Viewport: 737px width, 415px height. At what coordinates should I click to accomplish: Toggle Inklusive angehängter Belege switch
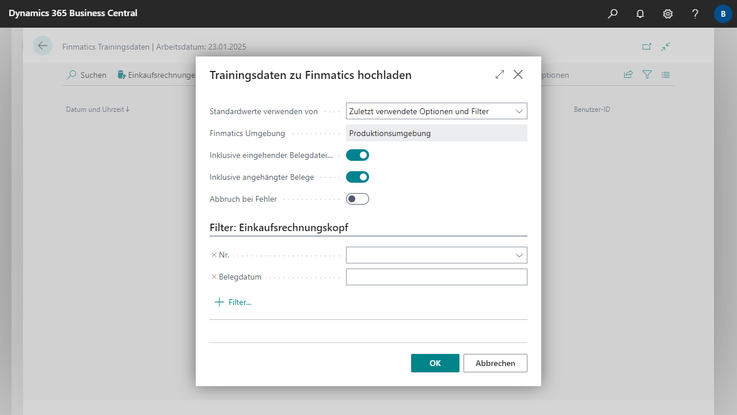point(358,177)
